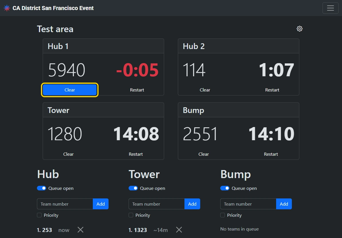The height and width of the screenshot is (238, 342).
Task: Restart the Hub 1 timer
Action: click(137, 90)
